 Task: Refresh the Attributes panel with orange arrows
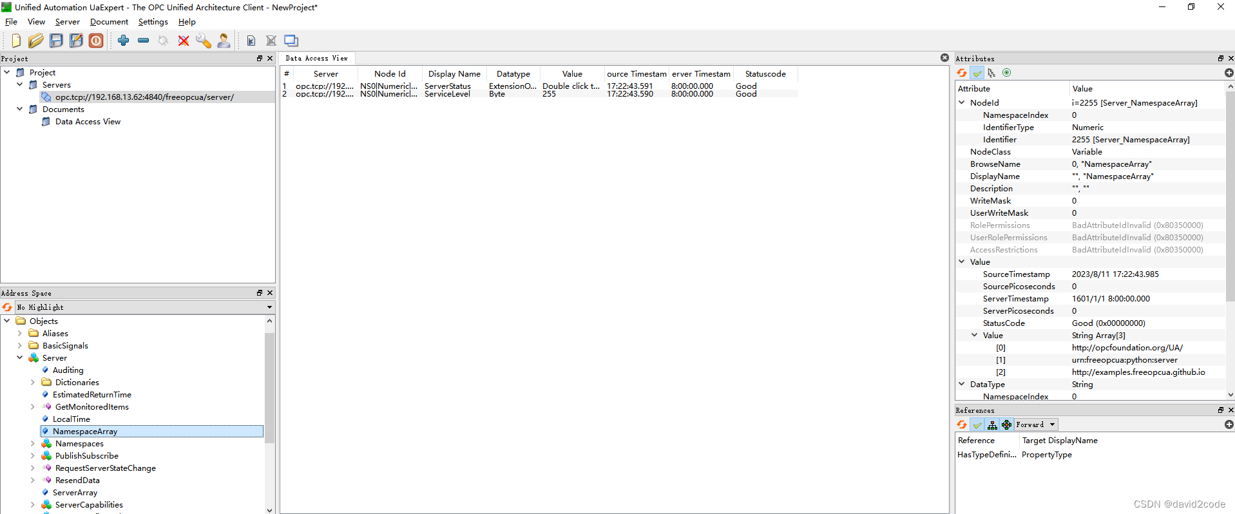(962, 73)
